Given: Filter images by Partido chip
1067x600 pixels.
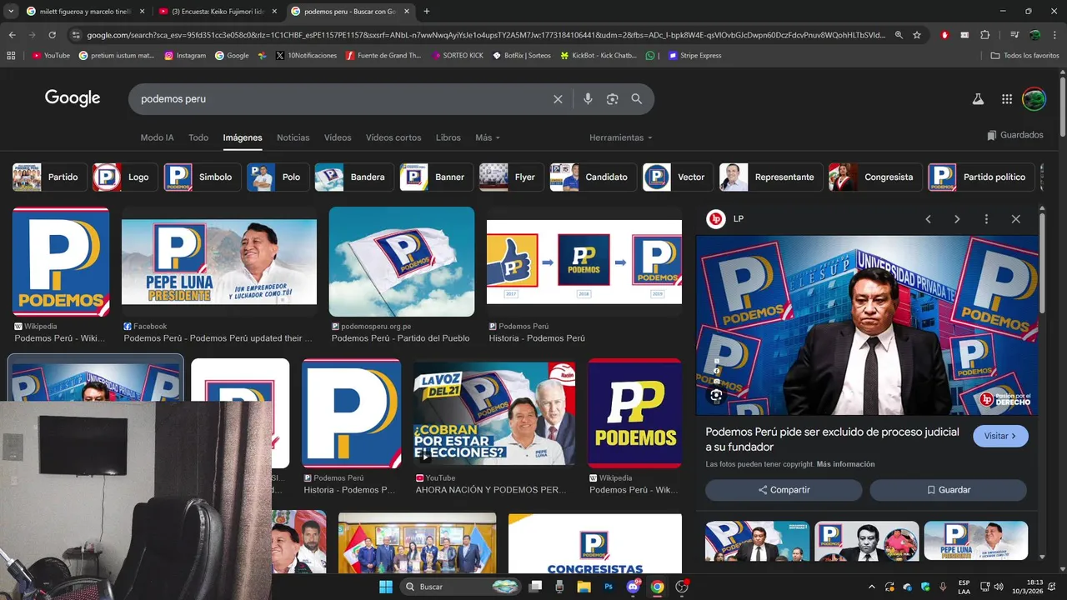Looking at the screenshot, I should pos(49,177).
